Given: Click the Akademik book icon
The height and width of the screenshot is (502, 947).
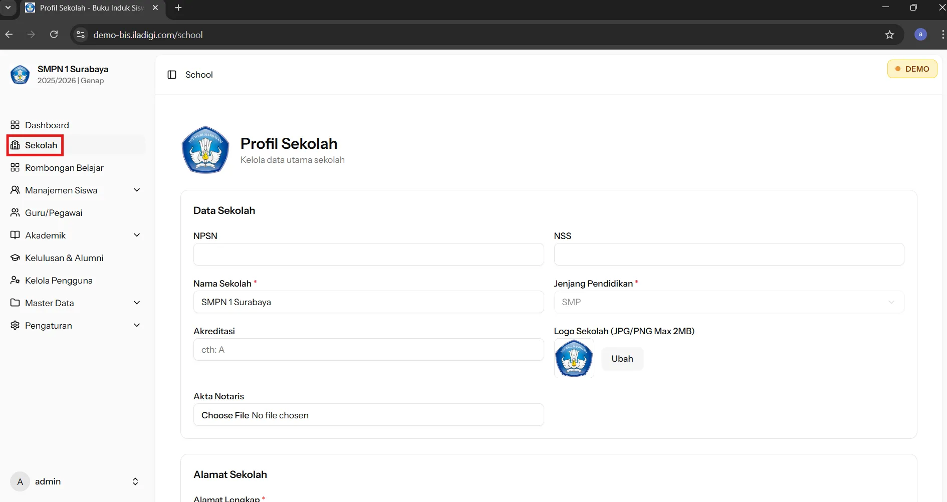Looking at the screenshot, I should click(15, 235).
